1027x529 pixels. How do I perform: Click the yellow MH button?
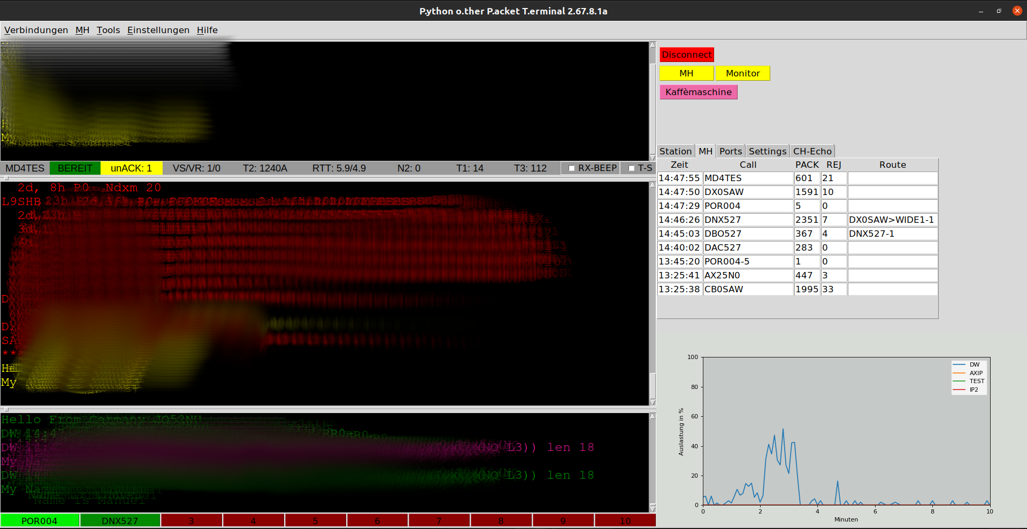coord(686,73)
